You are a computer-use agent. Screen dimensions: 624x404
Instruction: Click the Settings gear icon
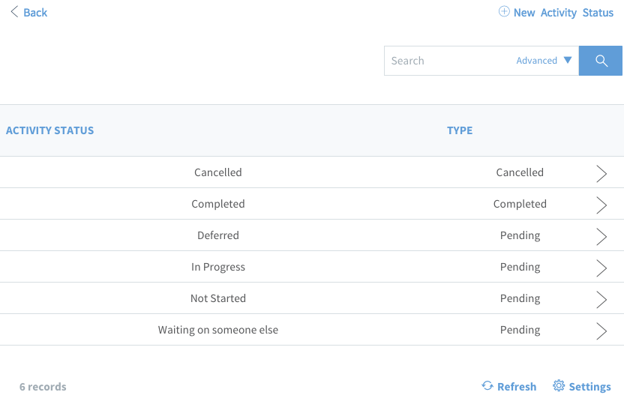point(559,386)
